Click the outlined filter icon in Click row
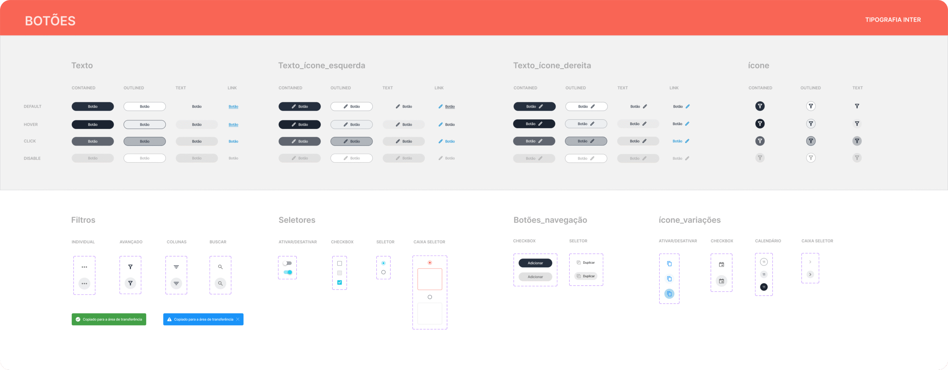Image resolution: width=948 pixels, height=370 pixels. pos(811,141)
